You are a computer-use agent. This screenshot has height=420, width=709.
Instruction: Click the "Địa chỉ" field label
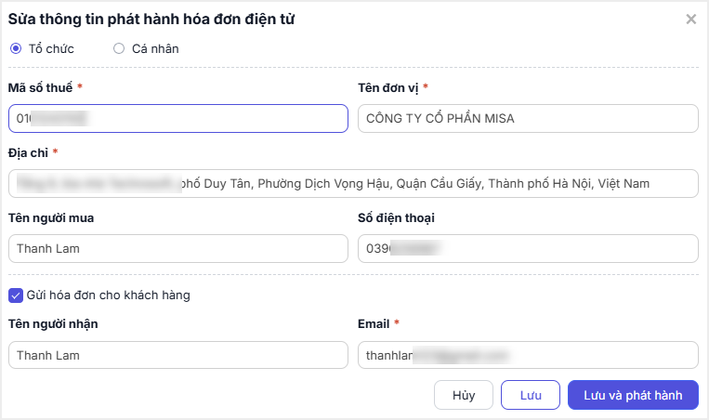[x=29, y=152]
